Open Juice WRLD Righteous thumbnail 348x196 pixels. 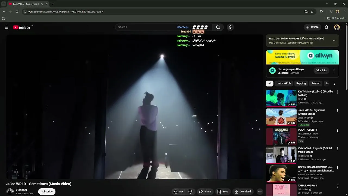tap(281, 117)
